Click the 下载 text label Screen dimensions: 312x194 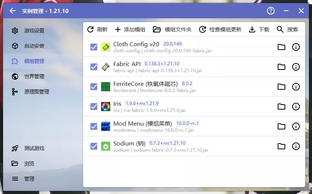point(264,29)
